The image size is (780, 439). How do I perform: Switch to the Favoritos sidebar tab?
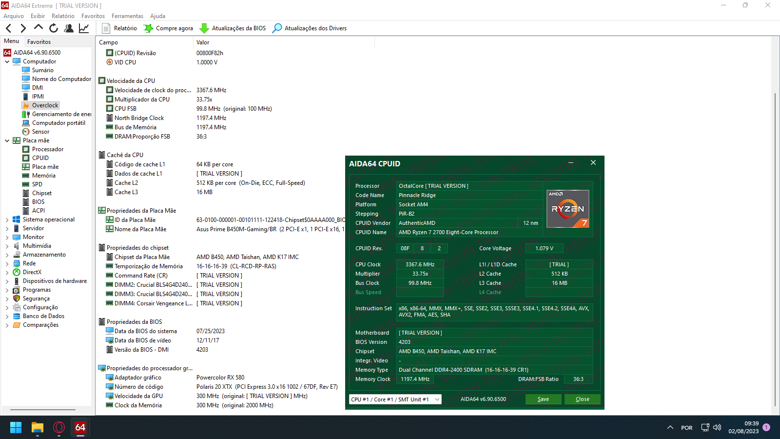pyautogui.click(x=39, y=42)
